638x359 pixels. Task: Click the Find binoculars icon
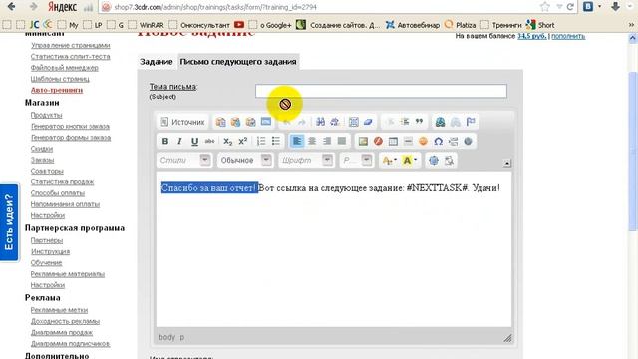[320, 122]
